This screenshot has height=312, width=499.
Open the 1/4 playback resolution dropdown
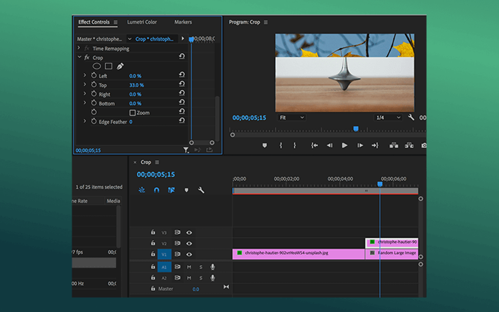click(x=388, y=118)
